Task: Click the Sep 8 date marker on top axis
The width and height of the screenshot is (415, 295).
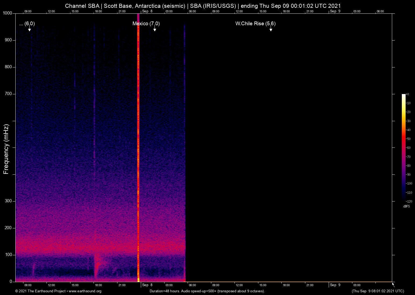Action: click(x=148, y=11)
